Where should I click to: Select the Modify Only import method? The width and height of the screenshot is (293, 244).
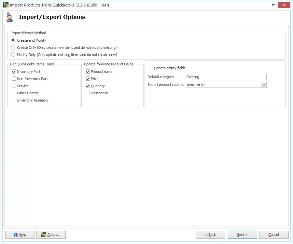pos(13,54)
